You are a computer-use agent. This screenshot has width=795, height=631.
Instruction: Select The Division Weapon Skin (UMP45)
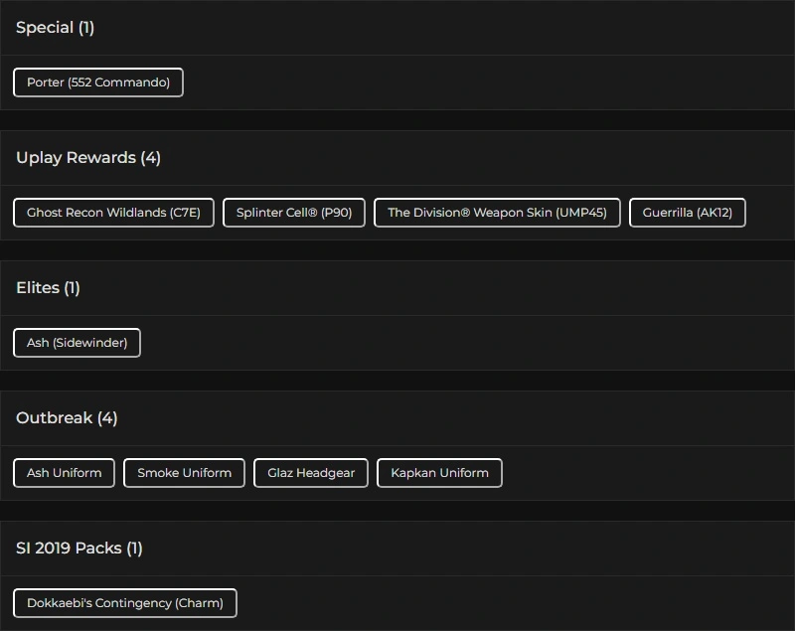(497, 213)
